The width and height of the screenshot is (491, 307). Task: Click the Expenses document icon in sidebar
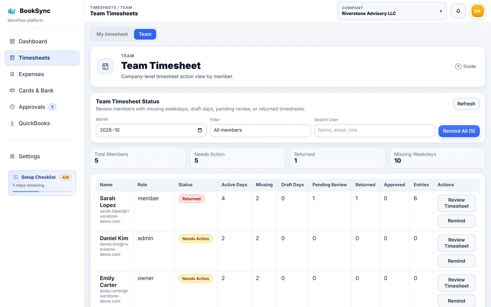coord(12,74)
